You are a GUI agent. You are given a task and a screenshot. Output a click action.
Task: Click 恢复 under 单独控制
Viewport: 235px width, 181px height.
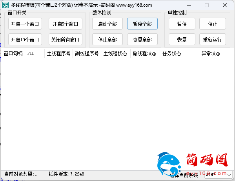pyautogui.click(x=182, y=39)
